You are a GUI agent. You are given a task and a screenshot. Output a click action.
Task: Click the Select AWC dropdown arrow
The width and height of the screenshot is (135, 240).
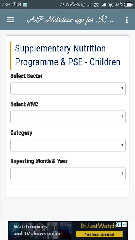pos(122,117)
